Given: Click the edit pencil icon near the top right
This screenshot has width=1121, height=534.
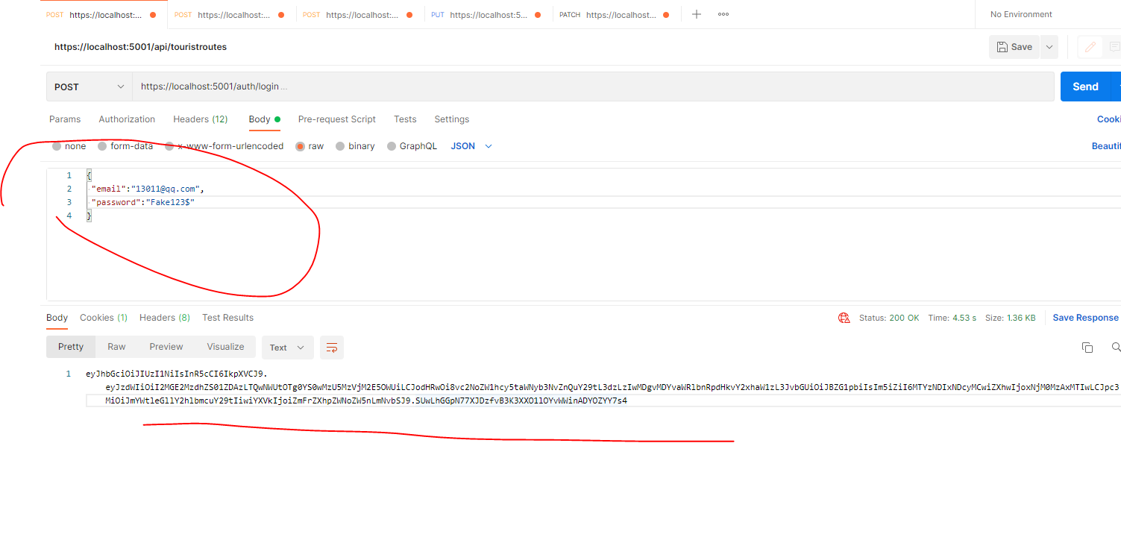Looking at the screenshot, I should (x=1089, y=46).
